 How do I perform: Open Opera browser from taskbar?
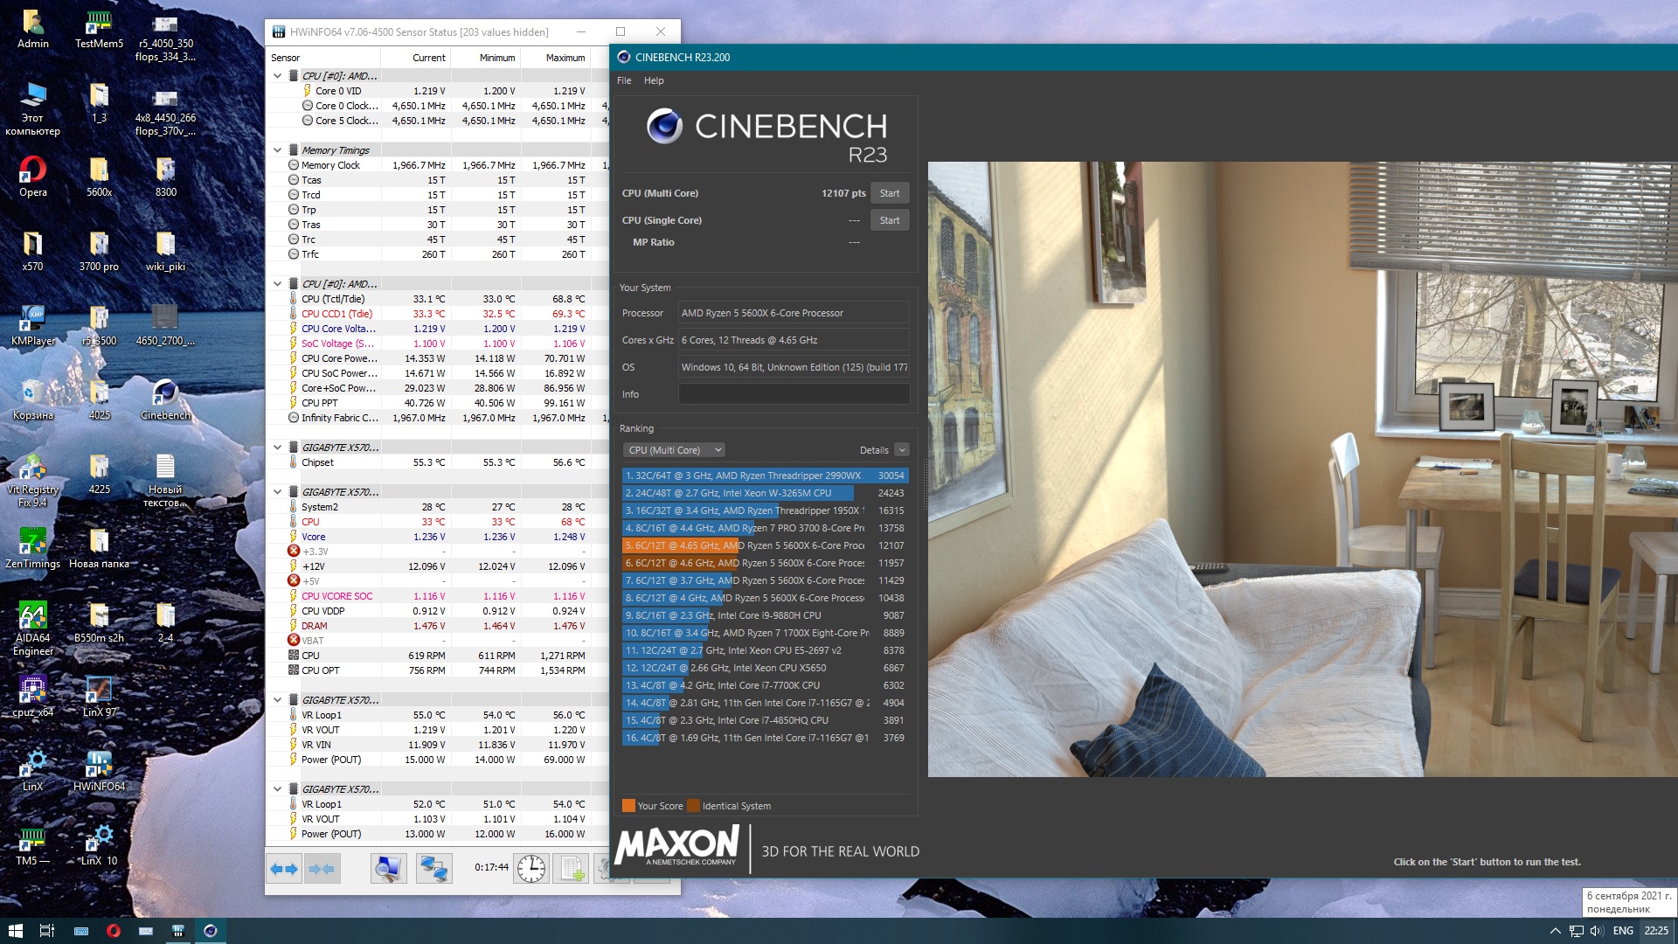(113, 931)
